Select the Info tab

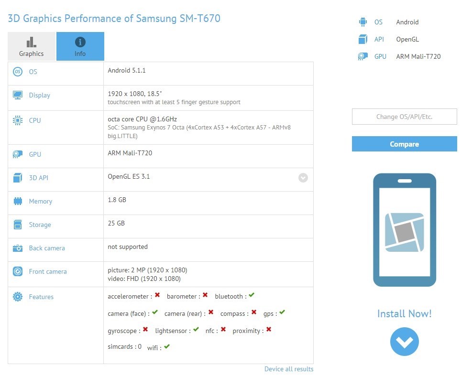[80, 46]
